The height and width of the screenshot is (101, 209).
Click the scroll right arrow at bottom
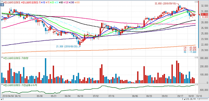tap(184, 99)
